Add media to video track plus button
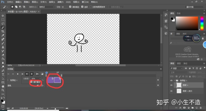Screen dimensions: 206x111 click(x=158, y=80)
